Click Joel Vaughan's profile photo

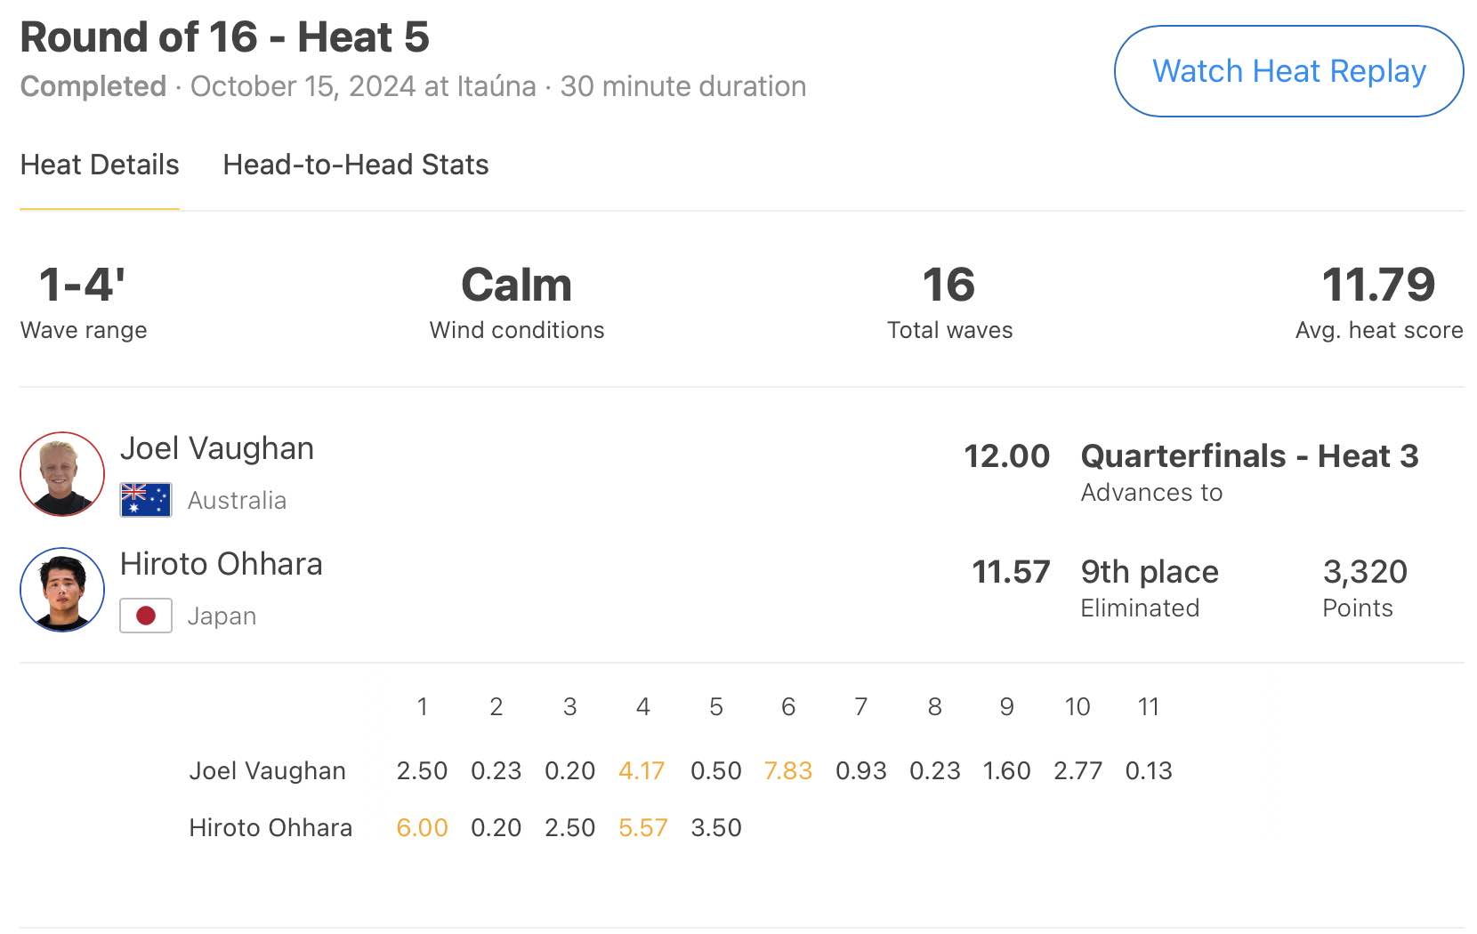click(62, 474)
